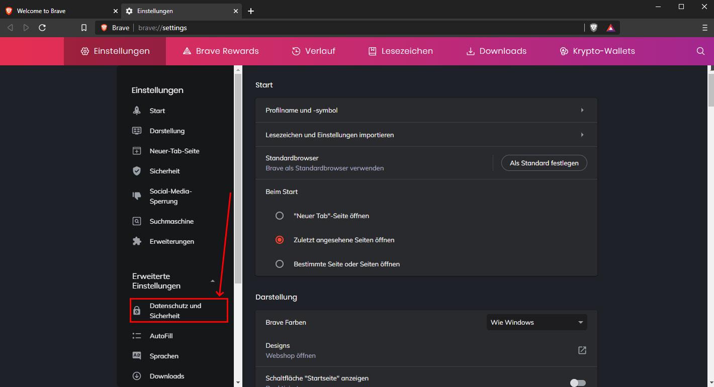
Task: Click the Als Standard festlegen button
Action: pos(544,163)
